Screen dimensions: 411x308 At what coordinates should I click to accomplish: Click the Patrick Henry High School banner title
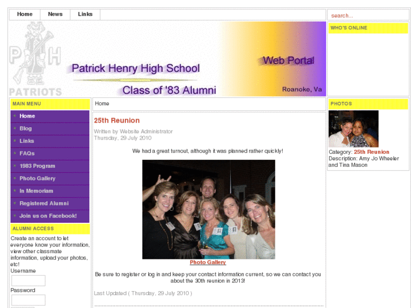[x=136, y=68]
